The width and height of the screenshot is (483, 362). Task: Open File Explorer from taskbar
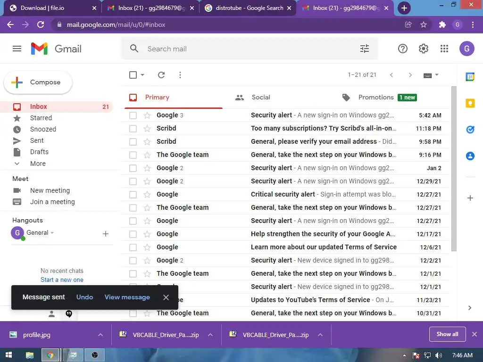coord(30,355)
